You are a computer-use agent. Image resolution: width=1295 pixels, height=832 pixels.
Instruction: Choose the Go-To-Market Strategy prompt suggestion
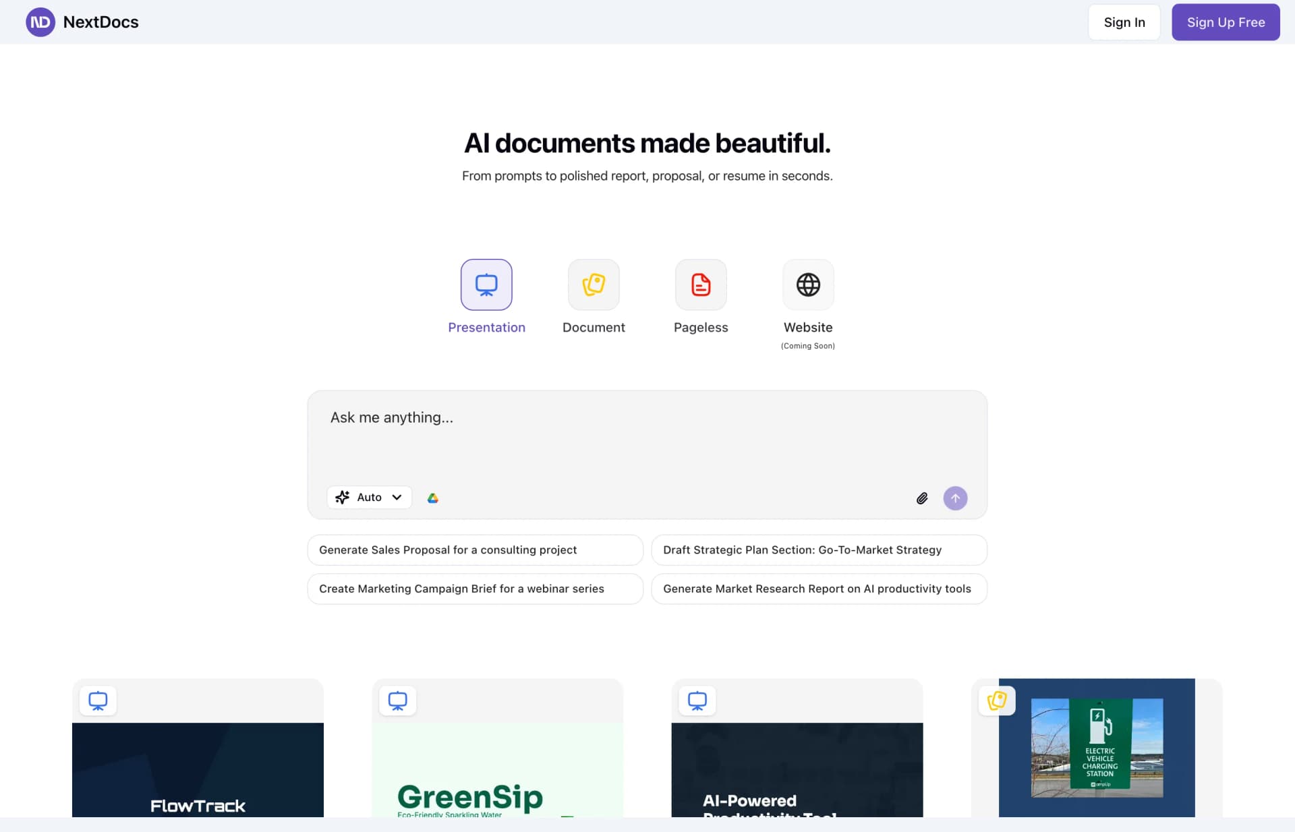pos(818,549)
